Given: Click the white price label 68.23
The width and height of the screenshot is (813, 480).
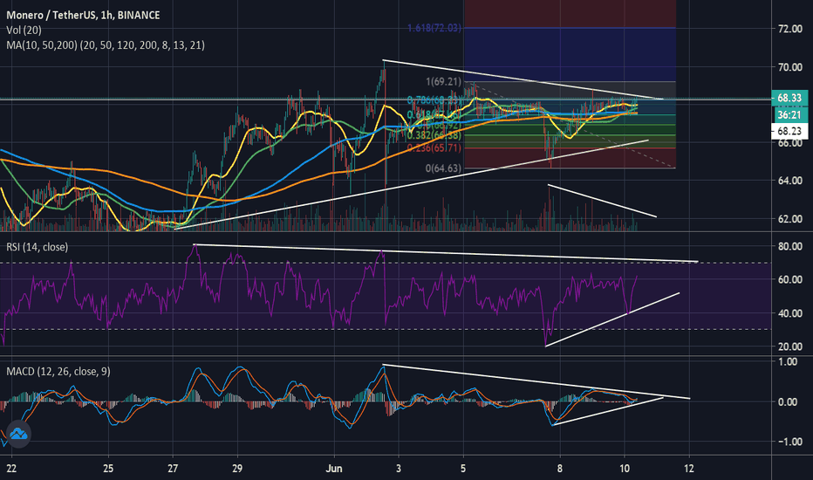Looking at the screenshot, I should click(x=789, y=131).
